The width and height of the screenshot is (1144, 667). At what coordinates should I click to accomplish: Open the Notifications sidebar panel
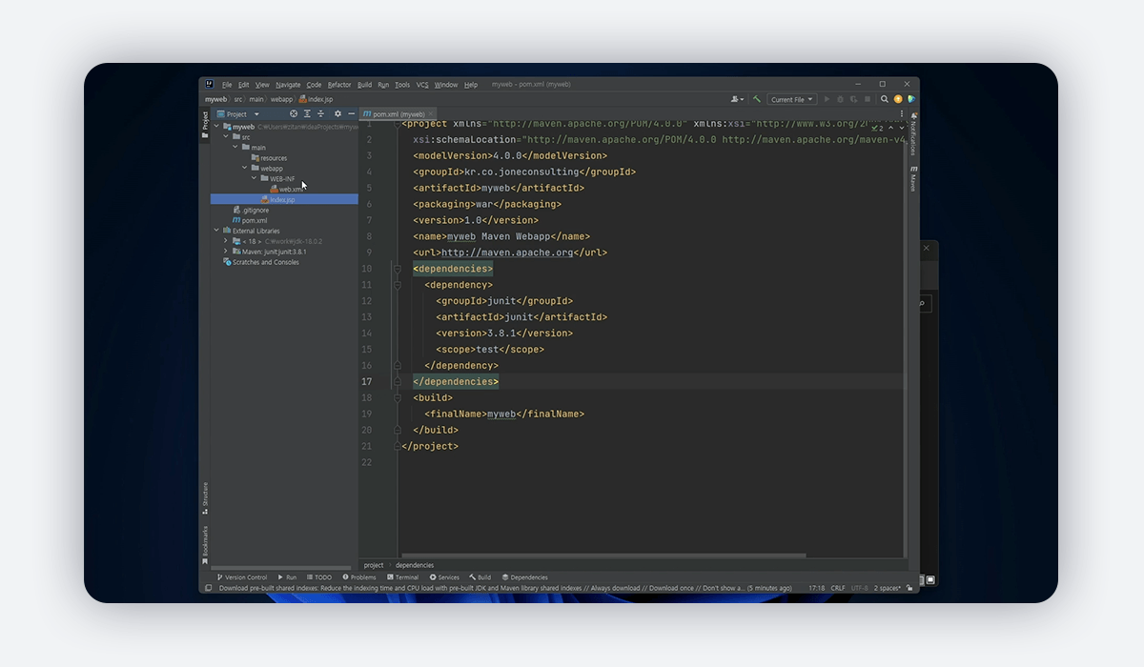[912, 135]
